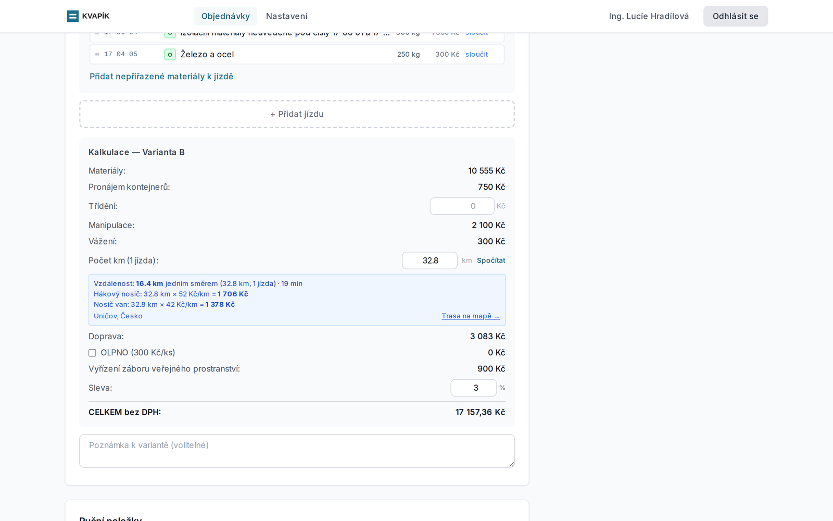Click the waste code 17 04 05
Viewport: 833px width, 521px height.
pos(121,54)
